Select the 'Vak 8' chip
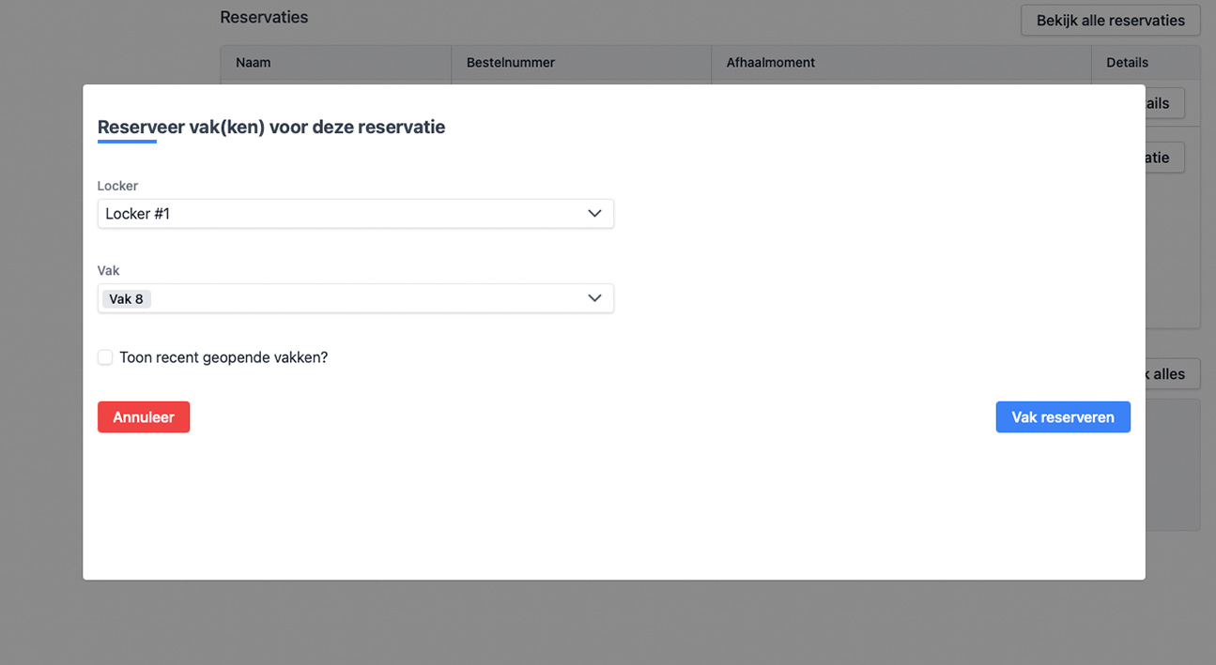 click(127, 299)
